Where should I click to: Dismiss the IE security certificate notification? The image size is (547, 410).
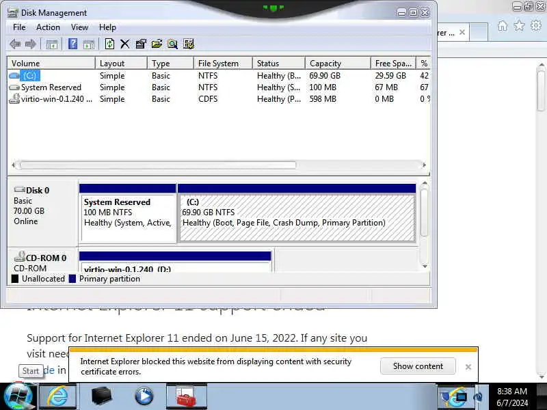tap(468, 367)
